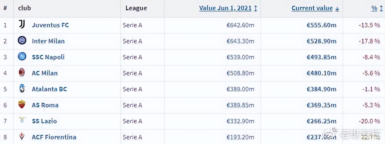
Task: Open the SSC Napoli club page
Action: pos(48,57)
